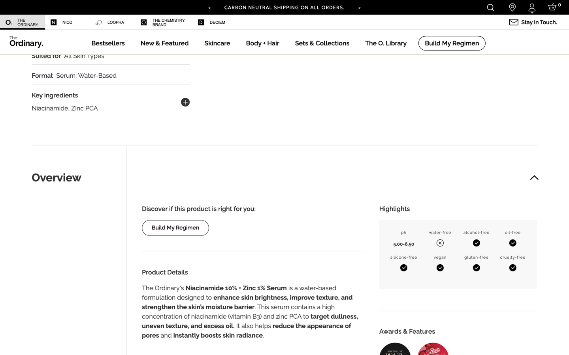569x355 pixels.
Task: Click the Boots award badge
Action: pyautogui.click(x=433, y=349)
